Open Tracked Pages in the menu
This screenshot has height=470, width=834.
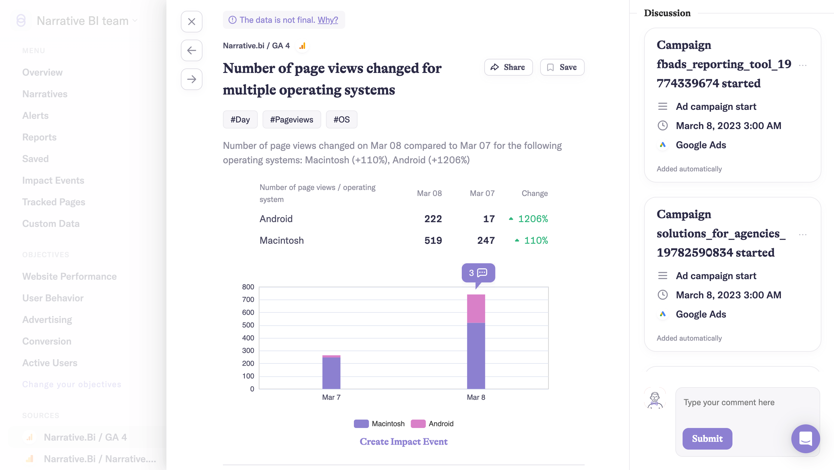click(x=54, y=202)
